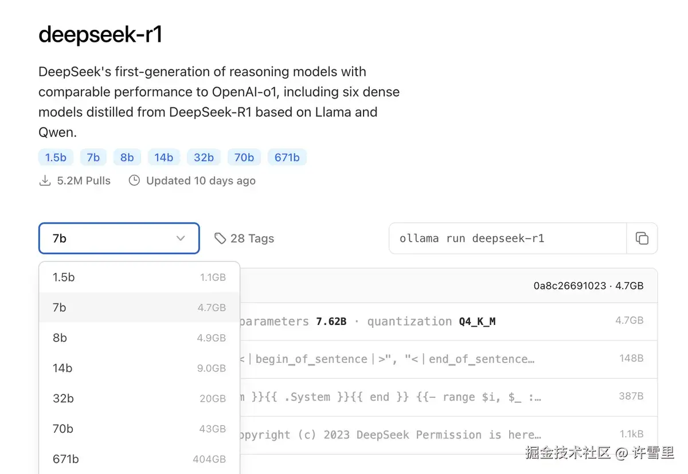This screenshot has width=688, height=474.
Task: Click the clock icon beside Updated
Action: coord(134,181)
